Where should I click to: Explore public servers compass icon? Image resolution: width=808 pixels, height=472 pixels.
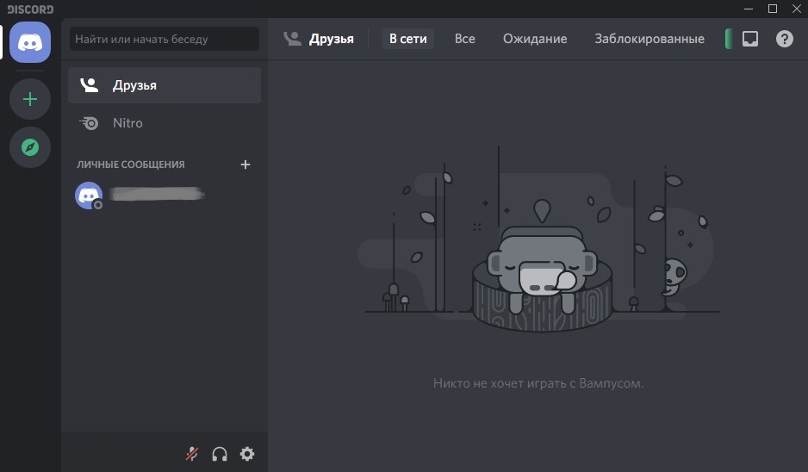point(30,147)
